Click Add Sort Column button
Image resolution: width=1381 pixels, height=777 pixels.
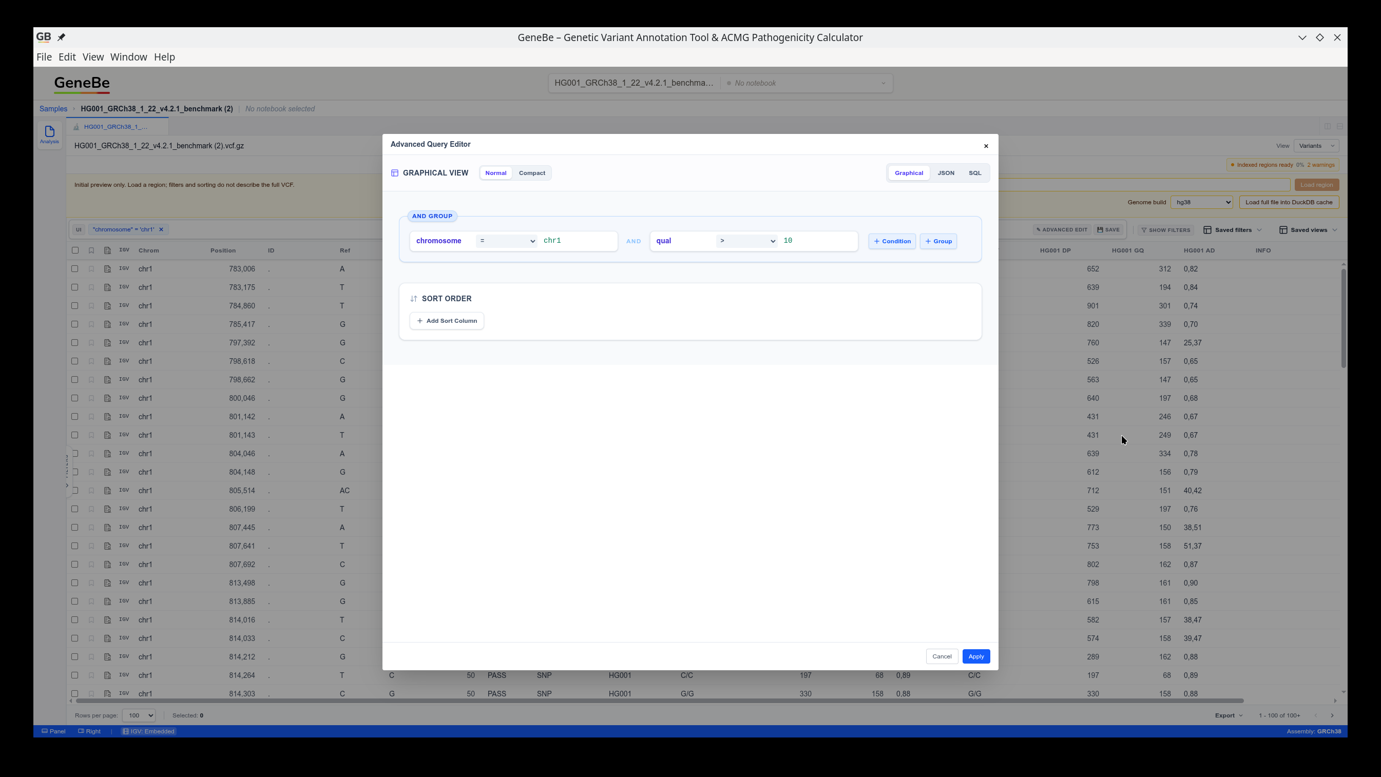click(447, 321)
